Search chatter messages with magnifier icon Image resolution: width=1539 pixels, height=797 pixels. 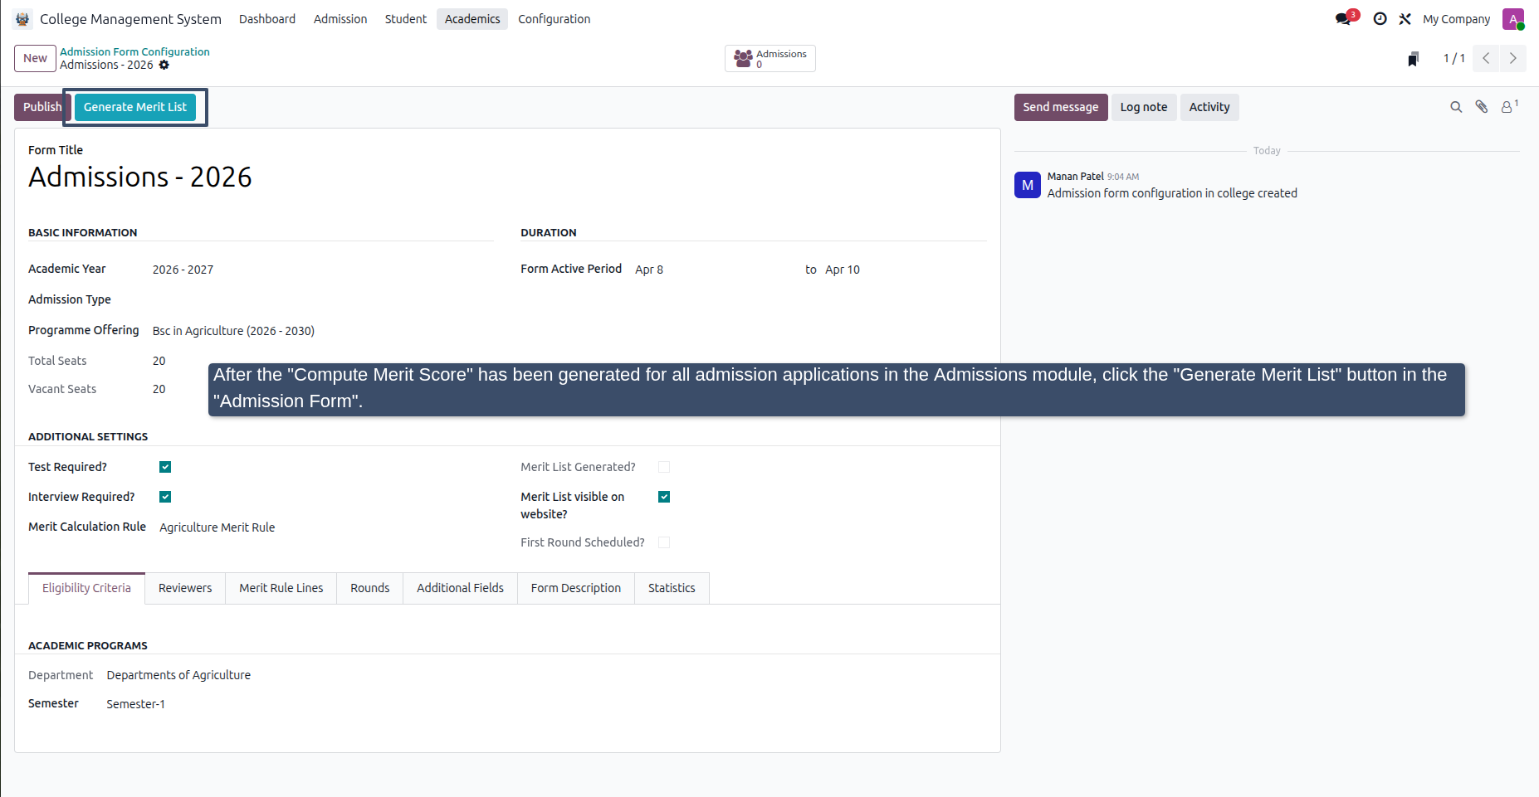click(1456, 107)
